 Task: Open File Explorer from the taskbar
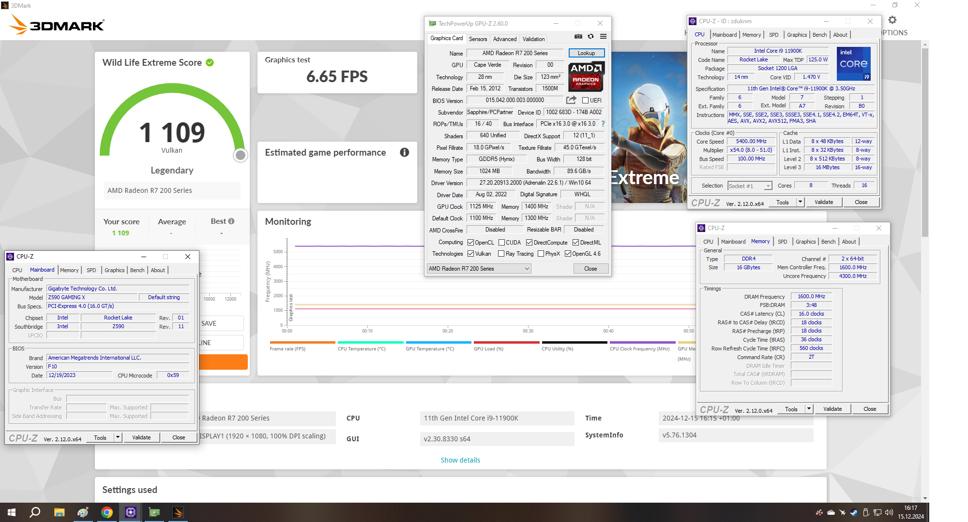[x=59, y=512]
